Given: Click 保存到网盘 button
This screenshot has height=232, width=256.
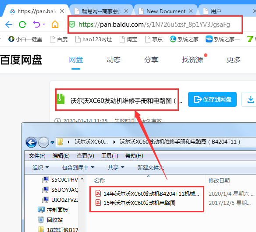Looking at the screenshot, I should (x=212, y=99).
